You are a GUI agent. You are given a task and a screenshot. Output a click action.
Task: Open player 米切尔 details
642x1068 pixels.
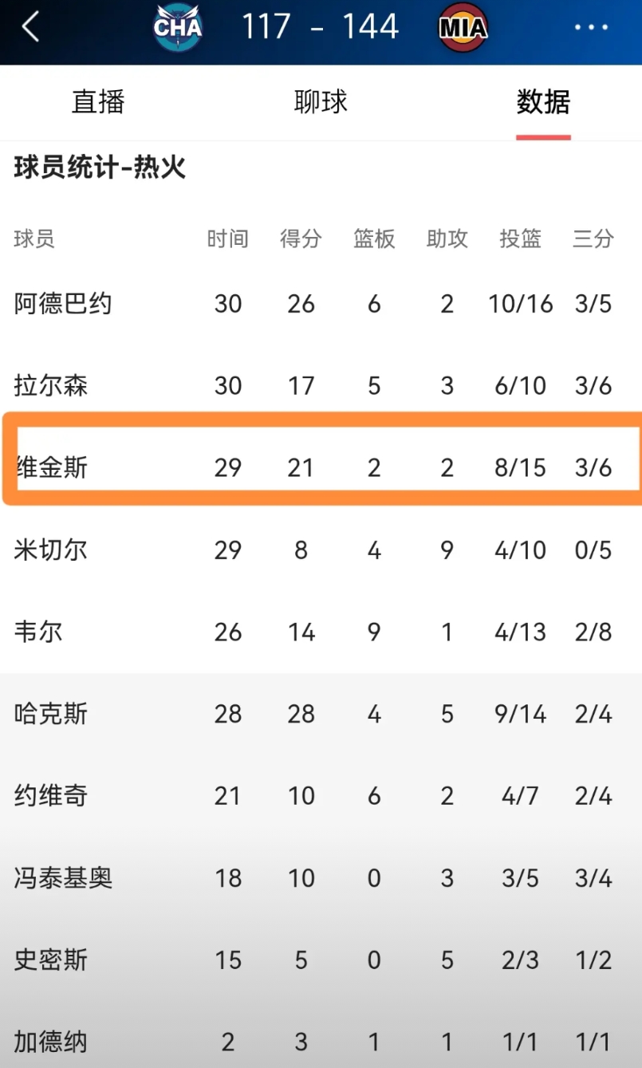point(51,550)
